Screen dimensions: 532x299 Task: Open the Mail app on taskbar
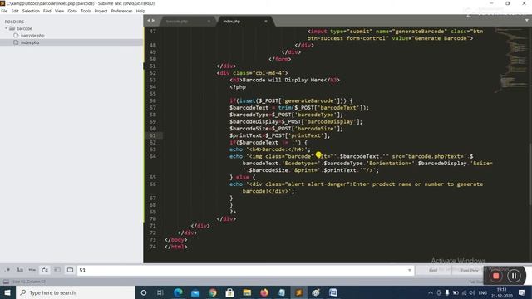[x=195, y=292]
